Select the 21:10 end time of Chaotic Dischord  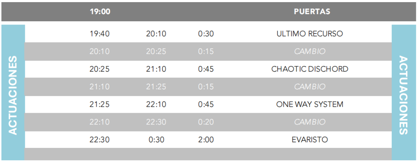pos(156,69)
